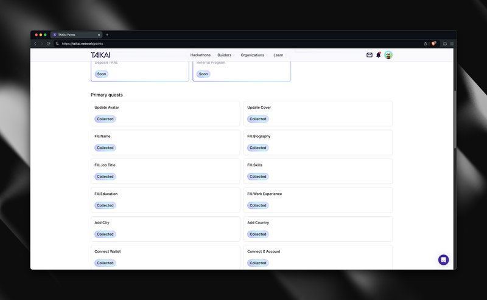The image size is (487, 300).
Task: Open a new browser tab
Action: tap(107, 35)
